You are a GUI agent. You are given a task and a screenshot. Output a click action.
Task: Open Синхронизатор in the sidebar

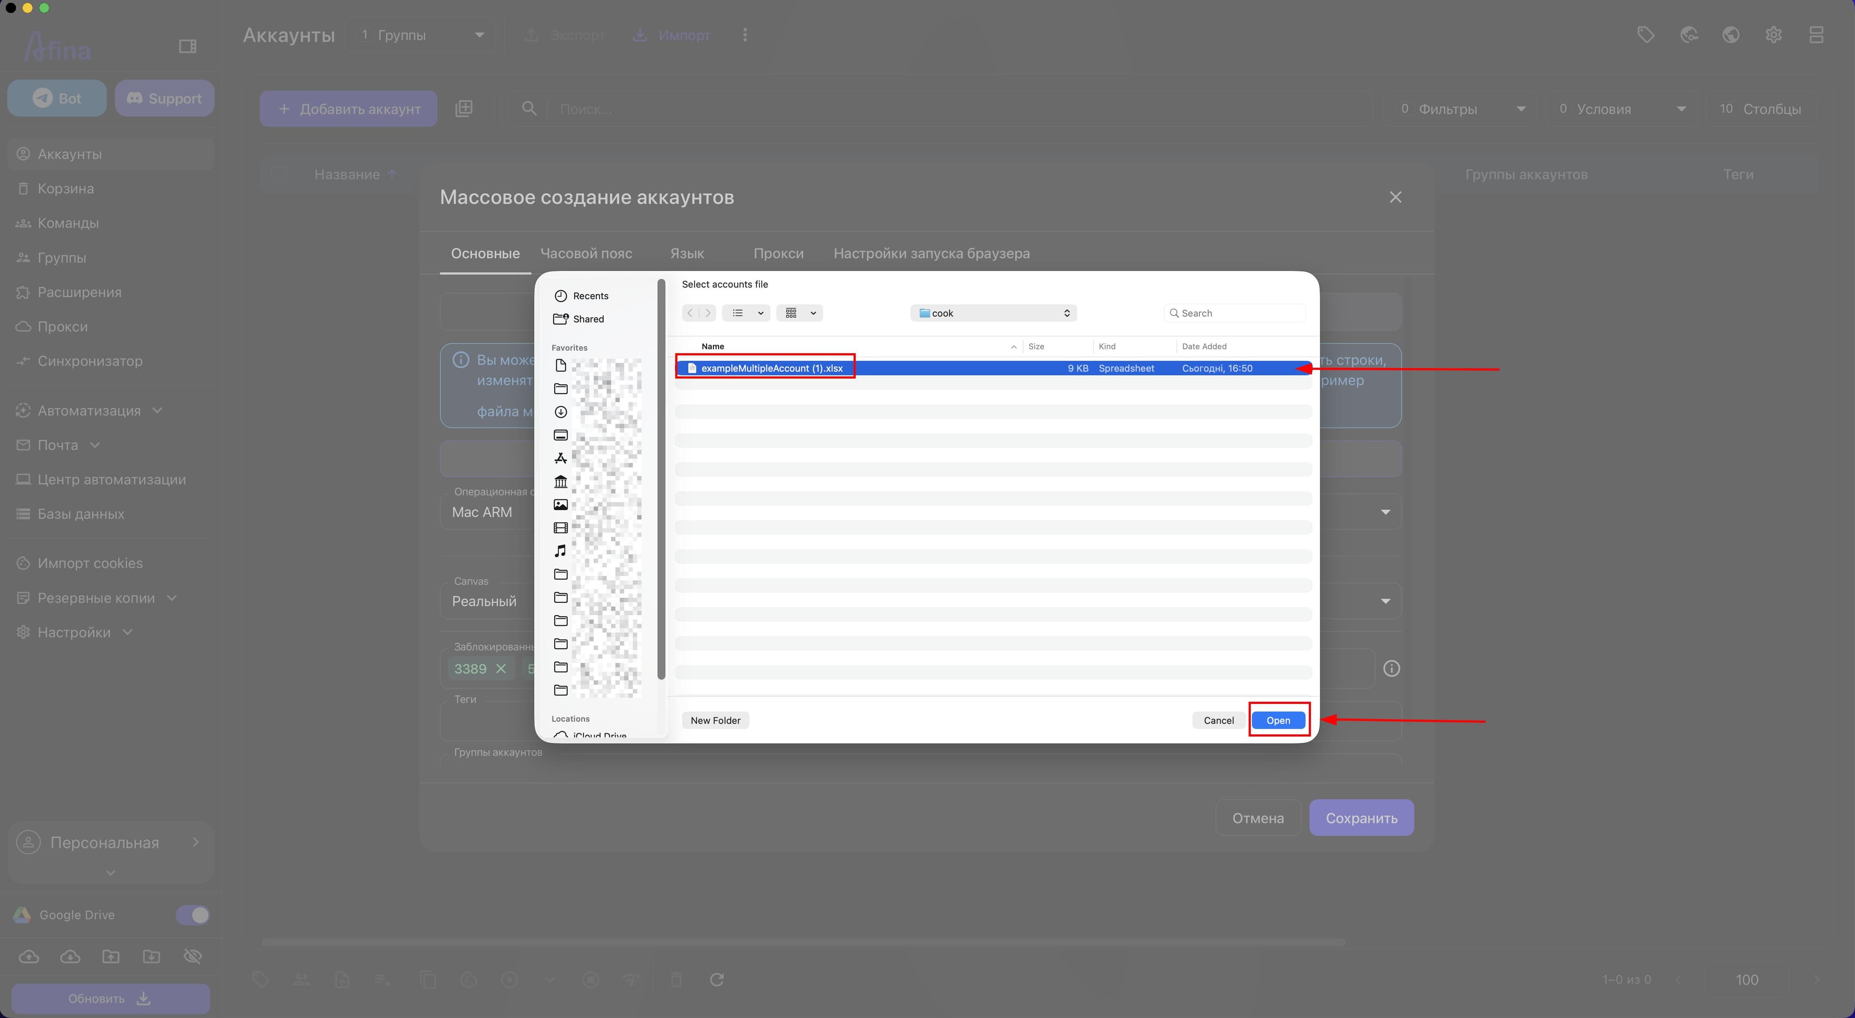pyautogui.click(x=90, y=361)
